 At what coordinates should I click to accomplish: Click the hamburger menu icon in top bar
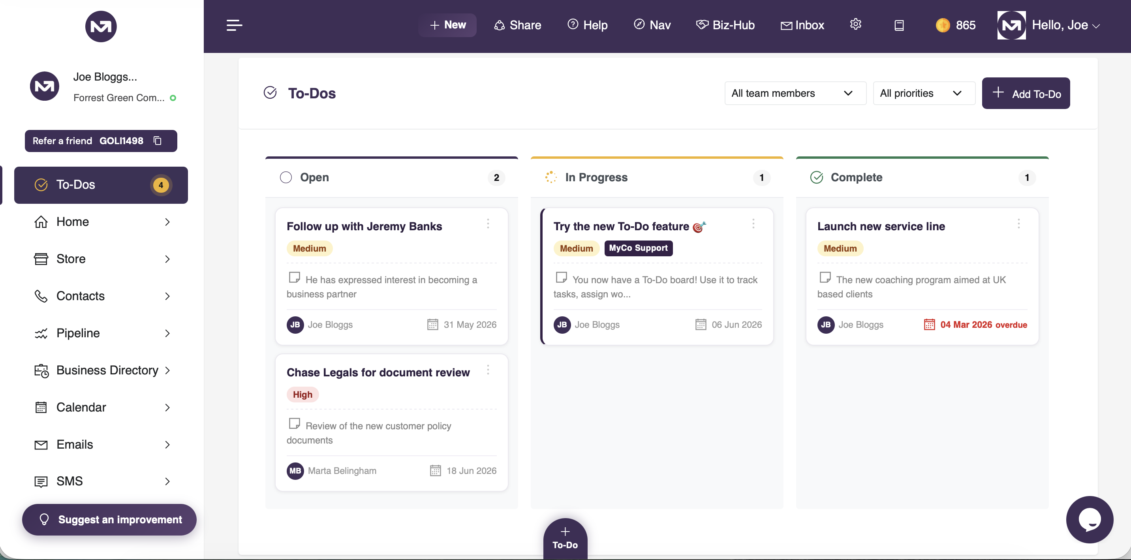(234, 25)
